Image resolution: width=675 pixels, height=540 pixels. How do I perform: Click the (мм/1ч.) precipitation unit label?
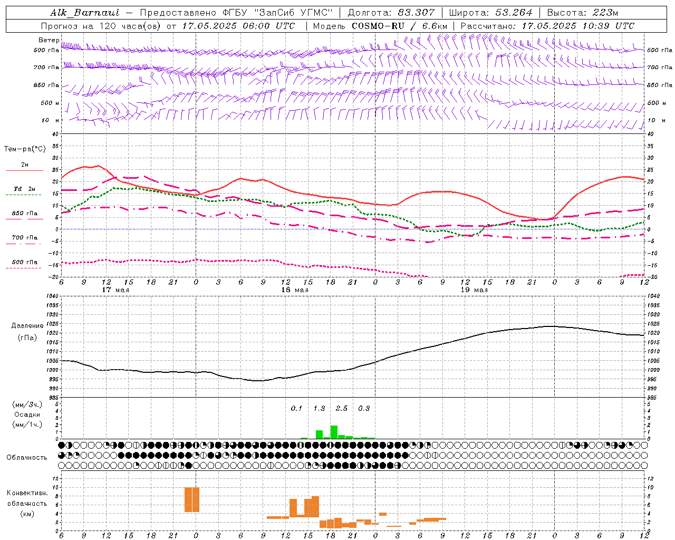[x=27, y=425]
